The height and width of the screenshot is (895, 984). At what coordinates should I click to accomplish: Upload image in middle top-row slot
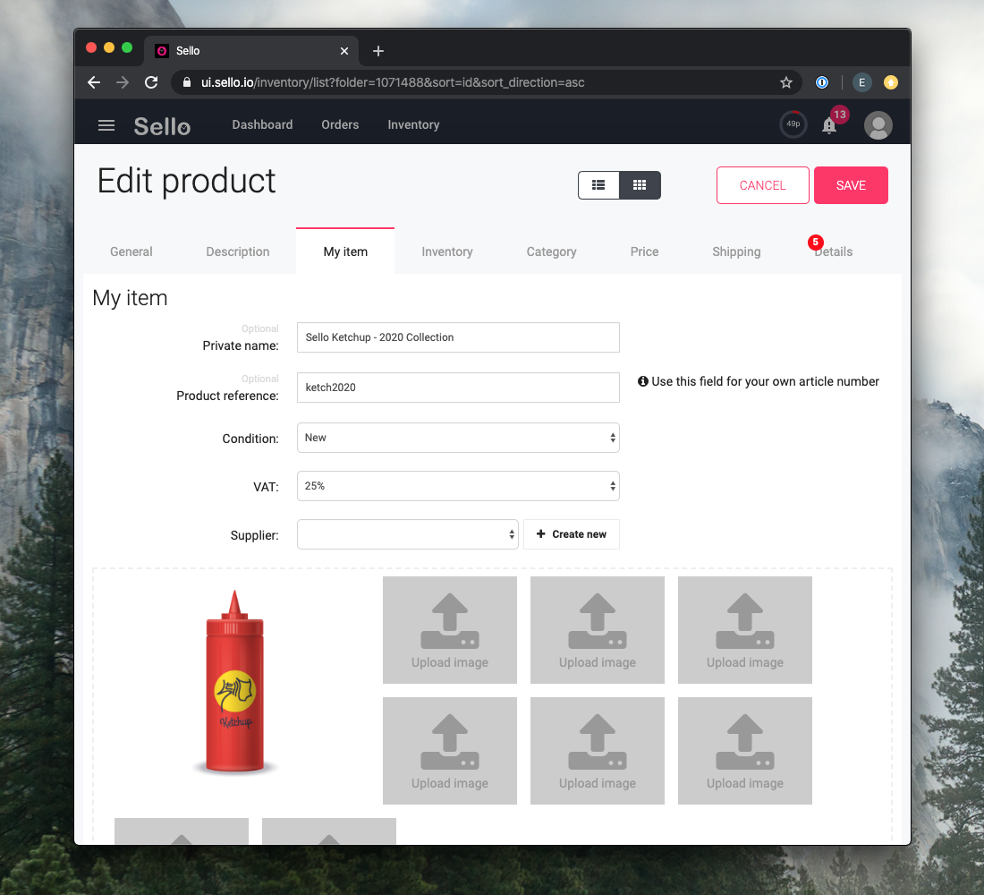coord(598,630)
